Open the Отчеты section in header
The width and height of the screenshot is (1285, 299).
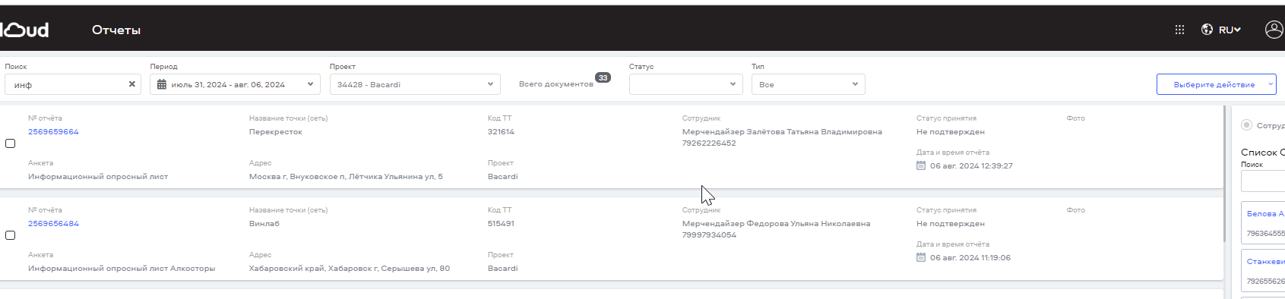tap(116, 30)
